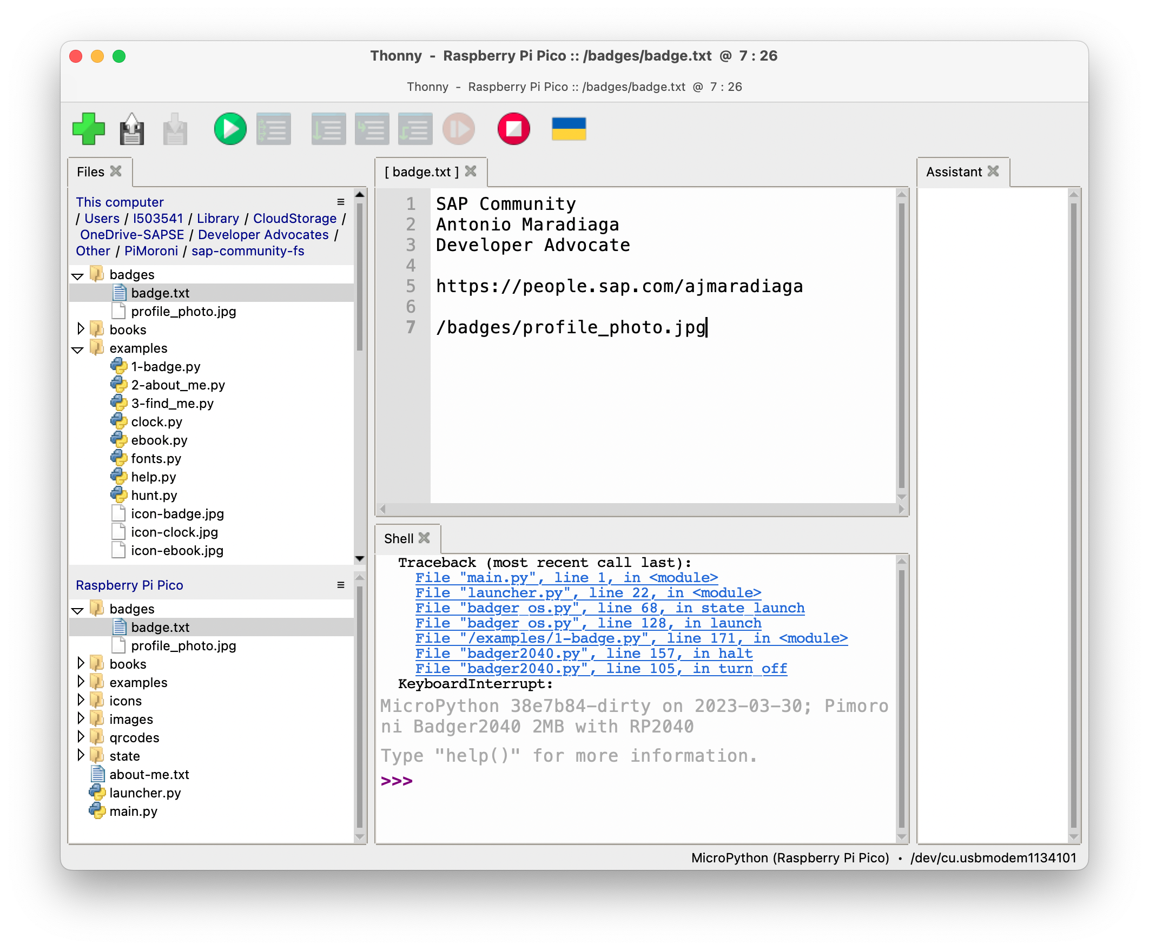Switch to the badge.txt editor tab
1149x950 pixels.
coord(422,171)
